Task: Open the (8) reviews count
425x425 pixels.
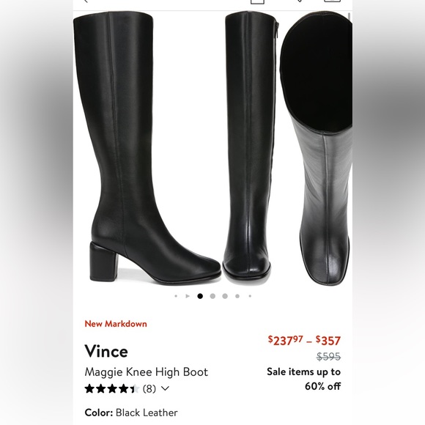Action: click(x=149, y=389)
